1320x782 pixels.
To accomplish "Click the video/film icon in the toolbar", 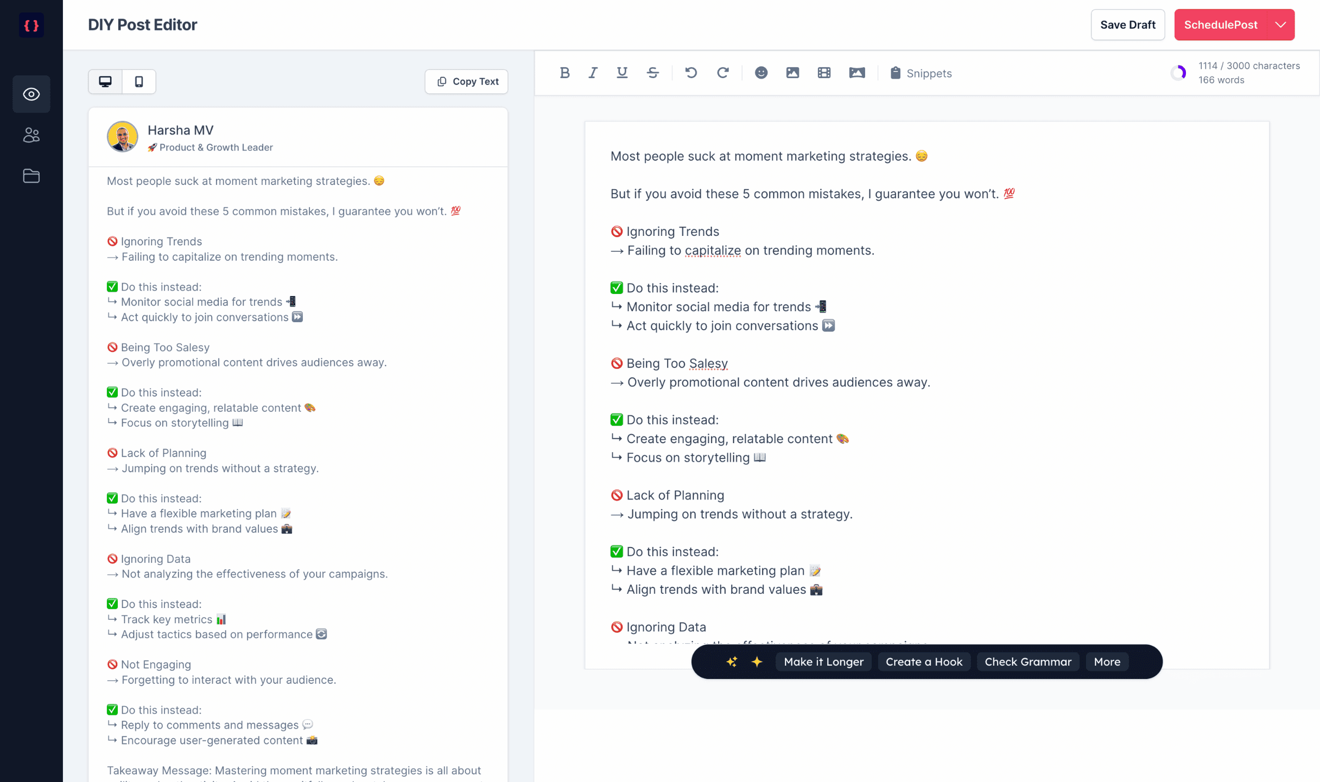I will coord(824,73).
